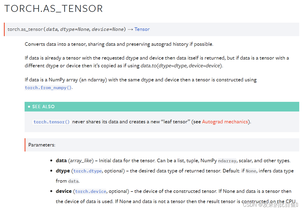Click the bullet dot beside SEE ALSO
The height and width of the screenshot is (210, 302).
point(29,107)
